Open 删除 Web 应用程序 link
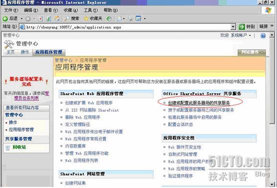The image size is (277, 188). (82, 117)
